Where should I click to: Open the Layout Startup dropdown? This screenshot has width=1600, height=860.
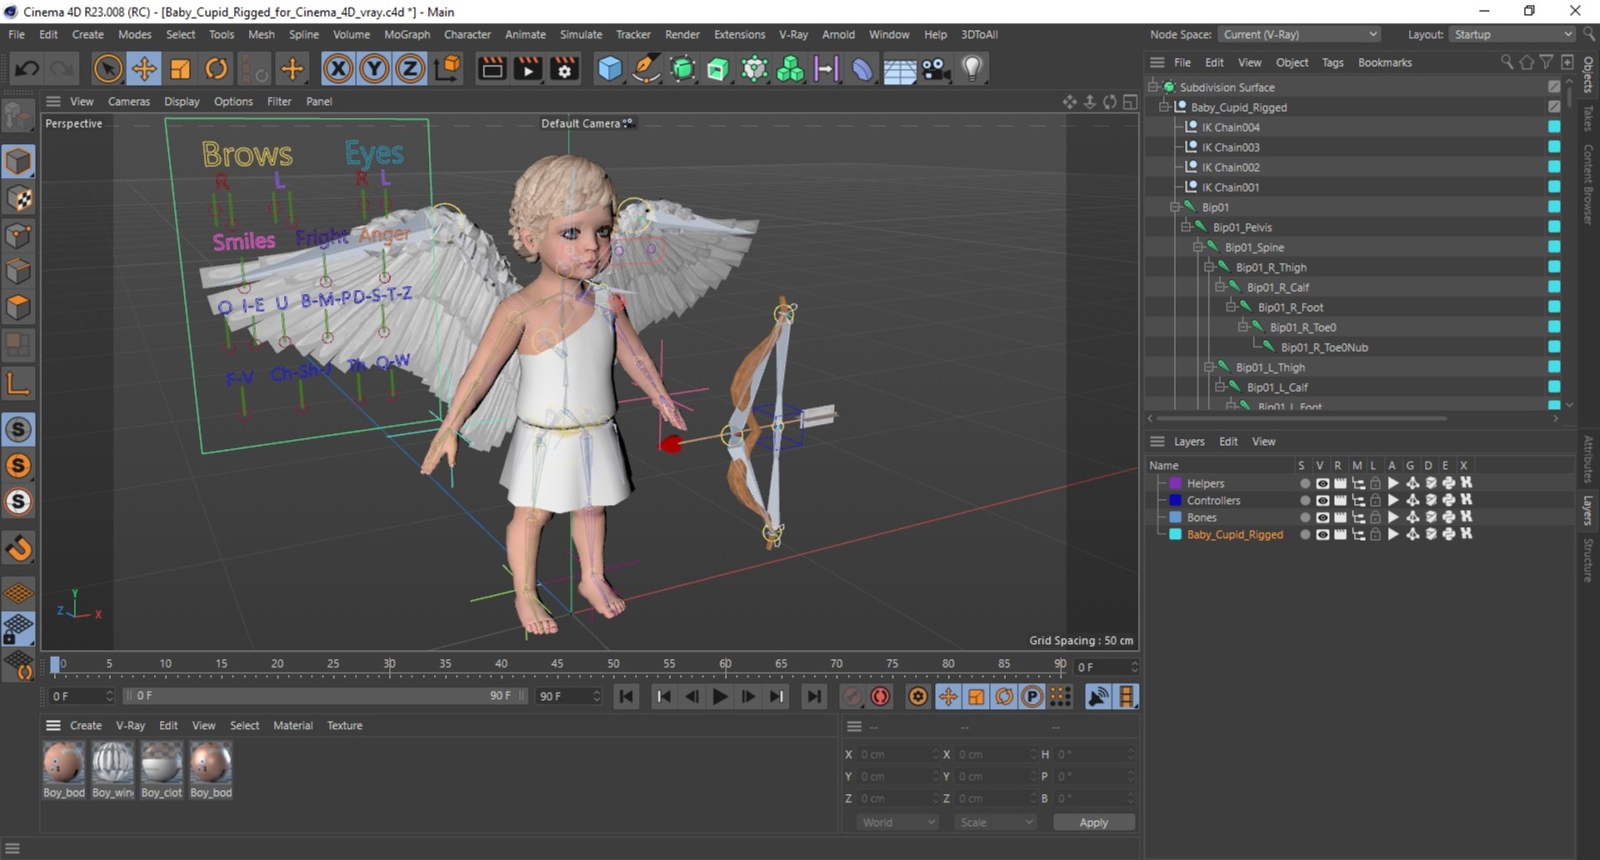point(1512,34)
